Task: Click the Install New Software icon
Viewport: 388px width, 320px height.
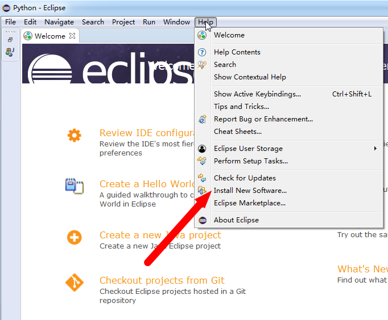Action: coord(202,191)
